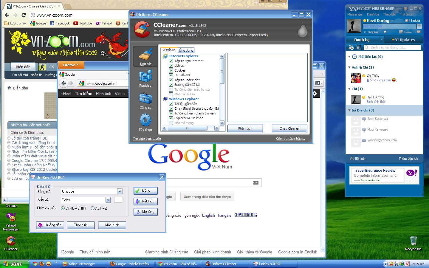This screenshot has height=268, width=429.
Task: Click the UniKey V icon in system tray
Action: coord(407,264)
